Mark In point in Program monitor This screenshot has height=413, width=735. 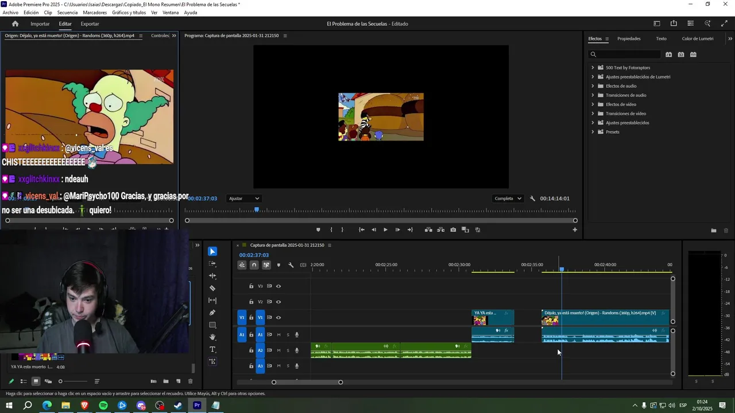[331, 230]
